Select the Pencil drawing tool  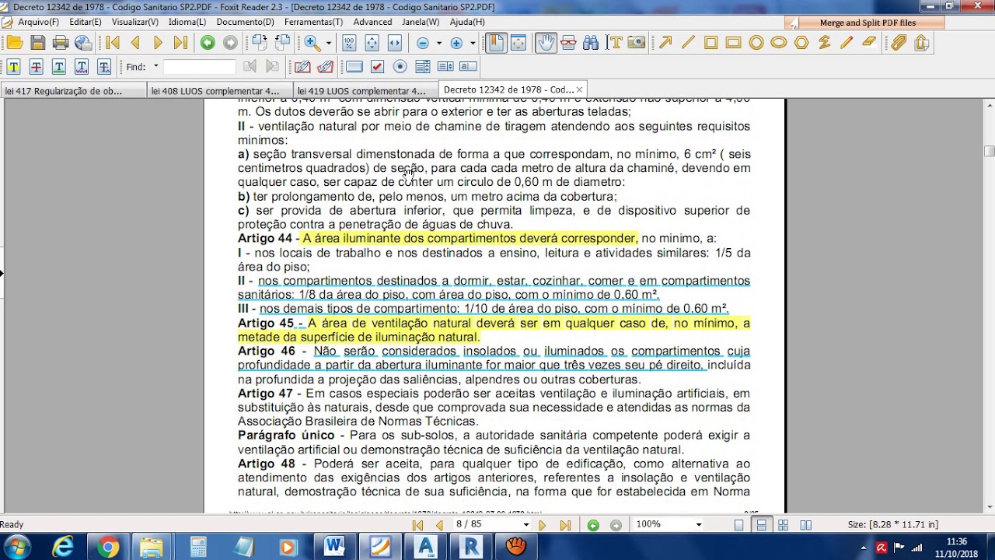(x=847, y=43)
